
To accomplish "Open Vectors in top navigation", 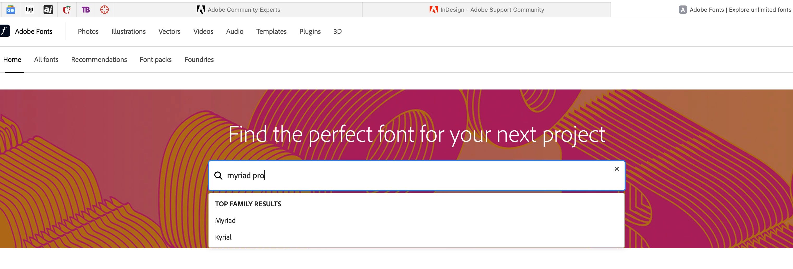I will 169,31.
